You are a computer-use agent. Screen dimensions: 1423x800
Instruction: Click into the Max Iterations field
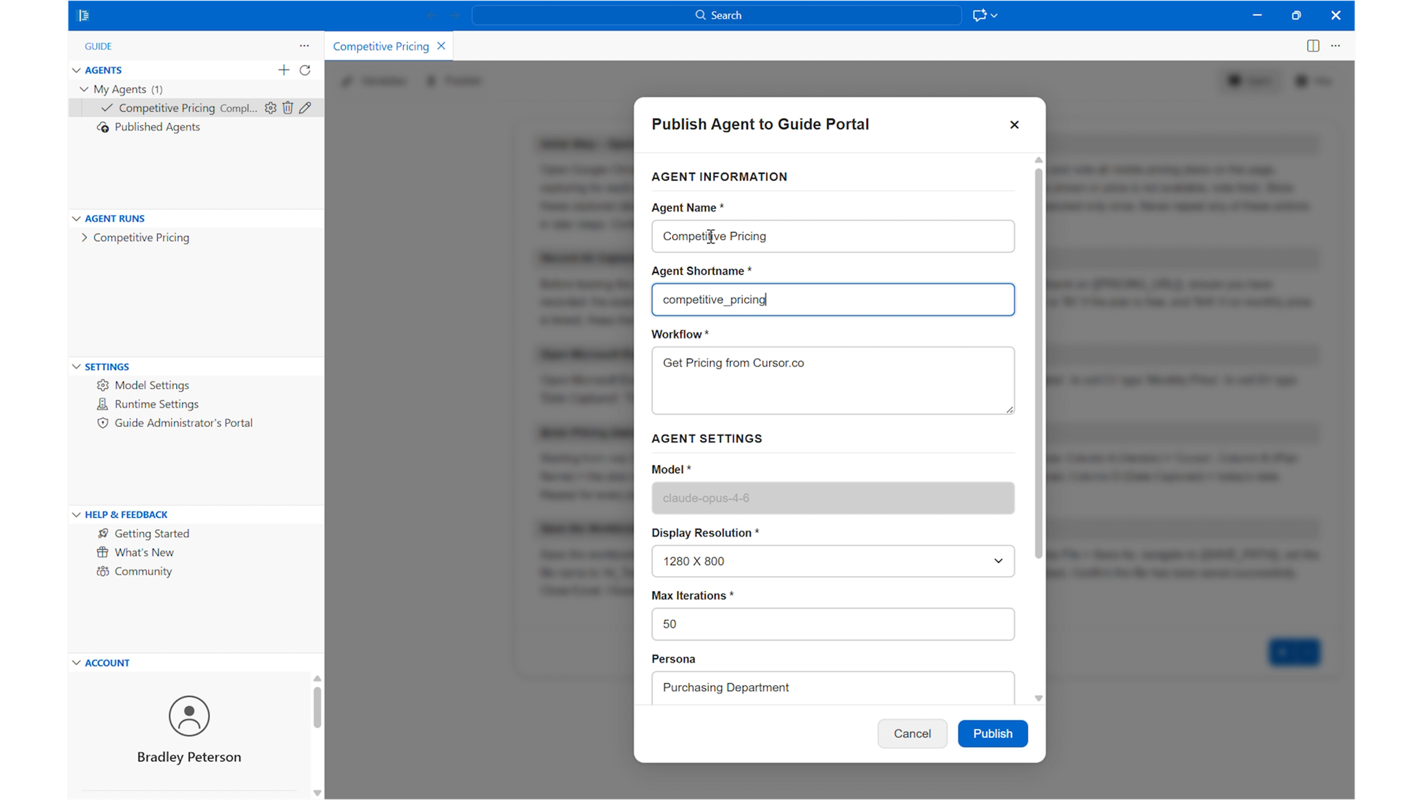832,624
